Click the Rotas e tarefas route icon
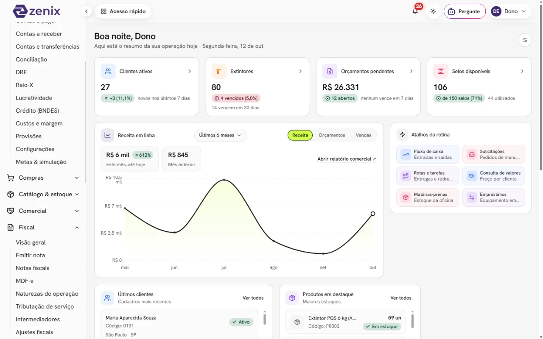Image resolution: width=543 pixels, height=339 pixels. pyautogui.click(x=406, y=176)
